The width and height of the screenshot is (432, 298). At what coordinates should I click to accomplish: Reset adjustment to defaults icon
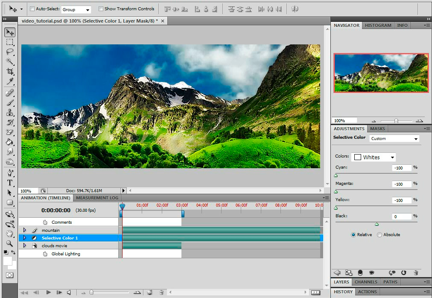404,273
